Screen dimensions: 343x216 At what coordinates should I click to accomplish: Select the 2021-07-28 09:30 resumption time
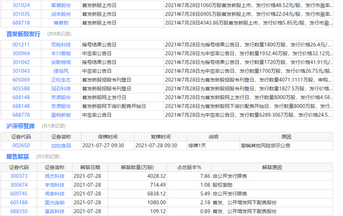click(x=156, y=145)
